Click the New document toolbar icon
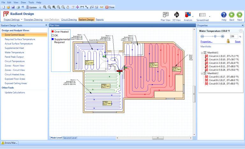The image size is (245, 149). click(x=4, y=7)
